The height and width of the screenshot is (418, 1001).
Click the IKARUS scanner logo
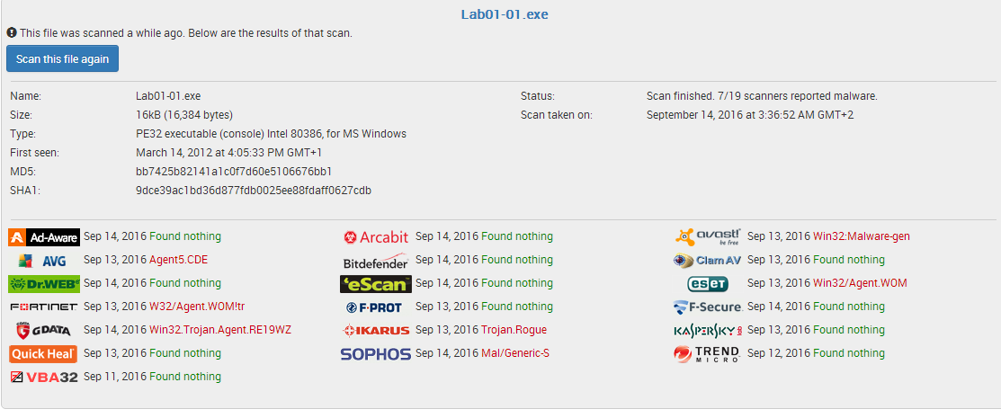point(376,331)
